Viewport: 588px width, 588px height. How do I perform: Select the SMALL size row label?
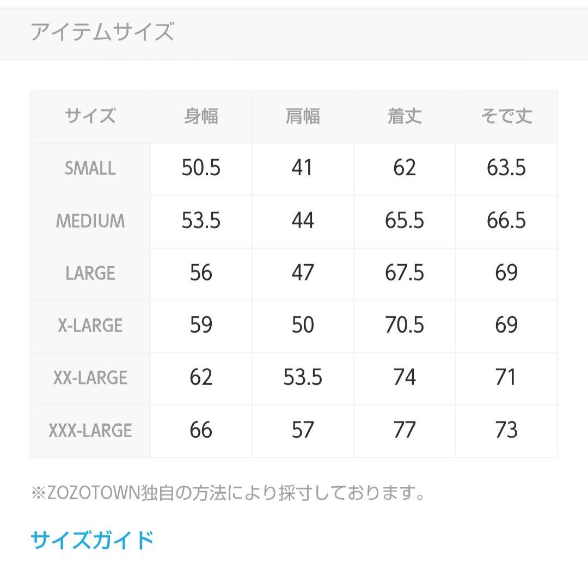[x=90, y=169]
